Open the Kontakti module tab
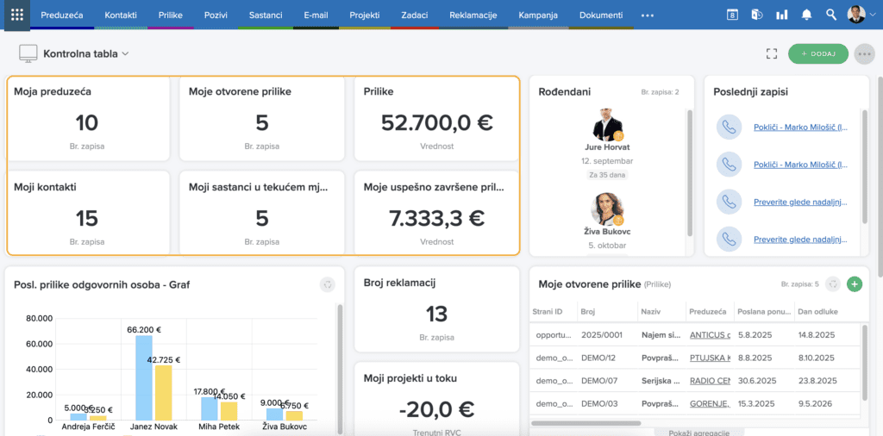The image size is (883, 436). click(x=121, y=16)
